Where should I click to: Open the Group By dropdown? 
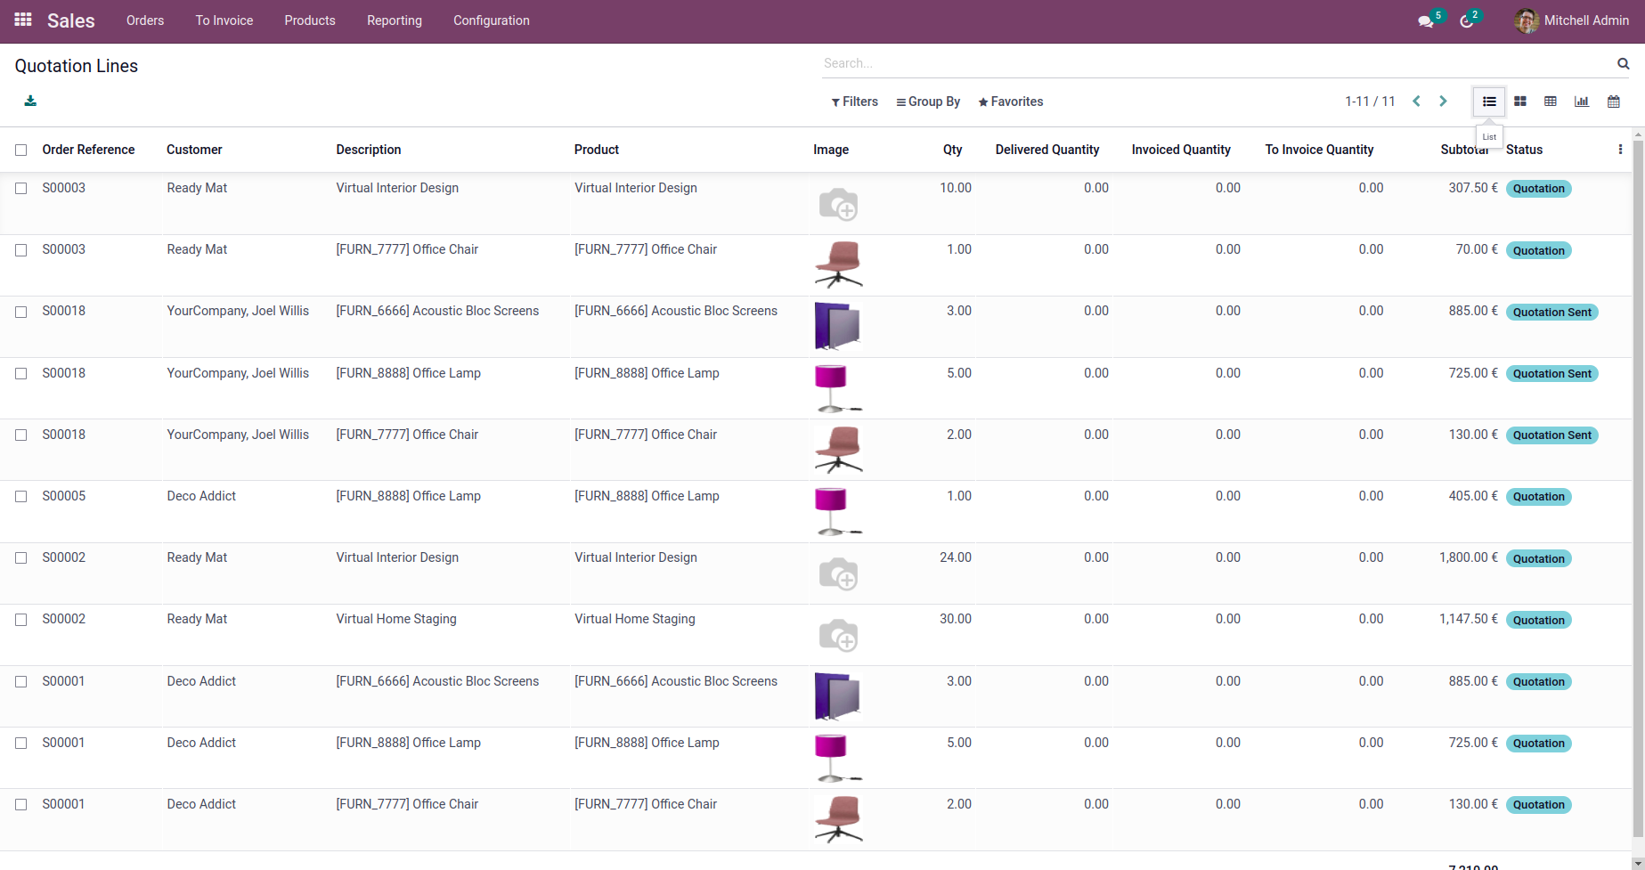928,102
